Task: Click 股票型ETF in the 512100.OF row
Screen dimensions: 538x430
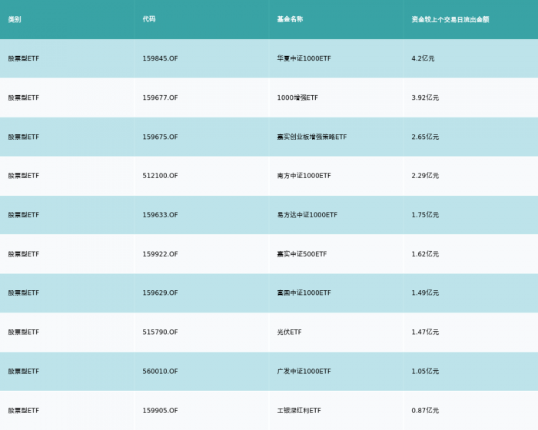Action: pyautogui.click(x=24, y=176)
